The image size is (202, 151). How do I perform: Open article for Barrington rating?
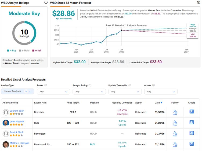pos(192,133)
